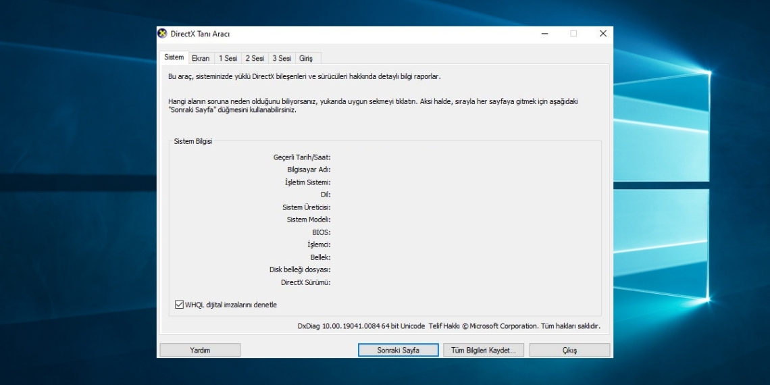Click the DirectX Tanı Aracı title text
Image resolution: width=770 pixels, height=385 pixels.
(200, 34)
